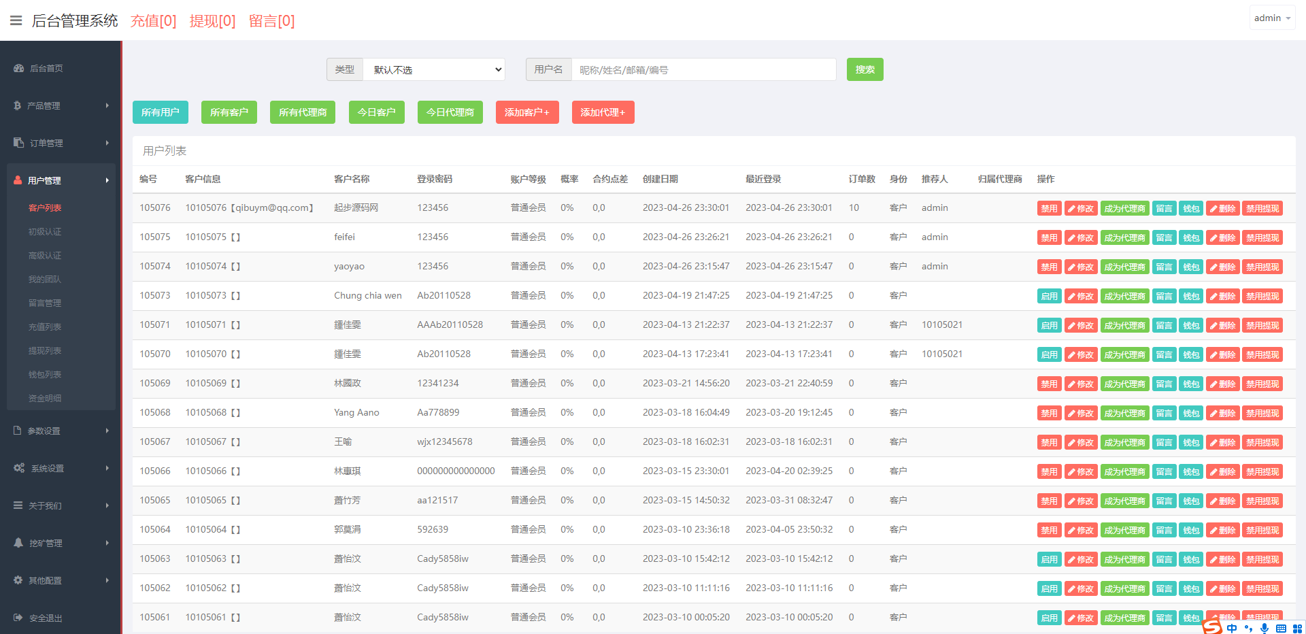The height and width of the screenshot is (634, 1306).
Task: Click the hamburger menu icon in header
Action: pos(16,20)
